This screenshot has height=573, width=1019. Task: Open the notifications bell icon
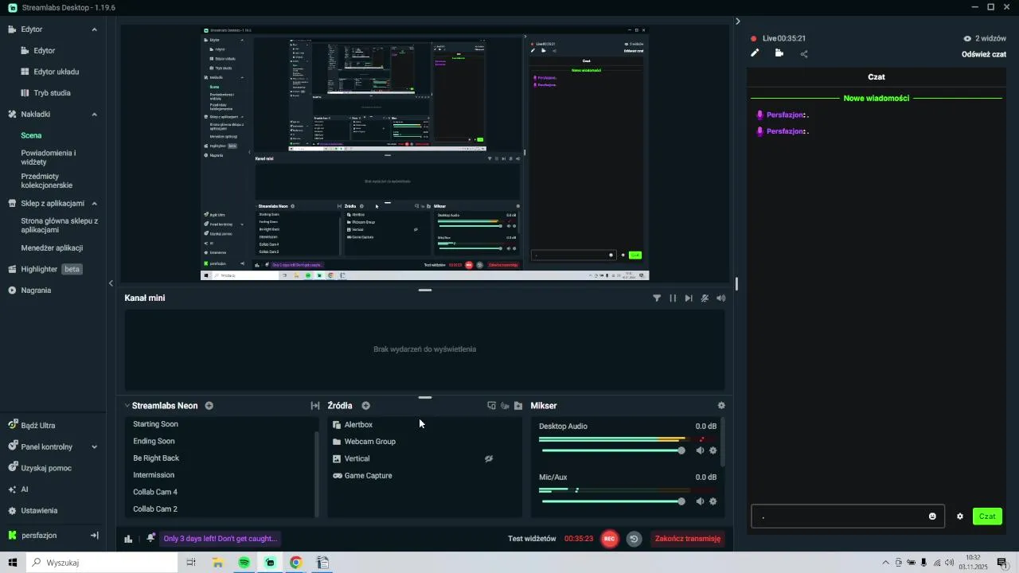[x=150, y=539]
